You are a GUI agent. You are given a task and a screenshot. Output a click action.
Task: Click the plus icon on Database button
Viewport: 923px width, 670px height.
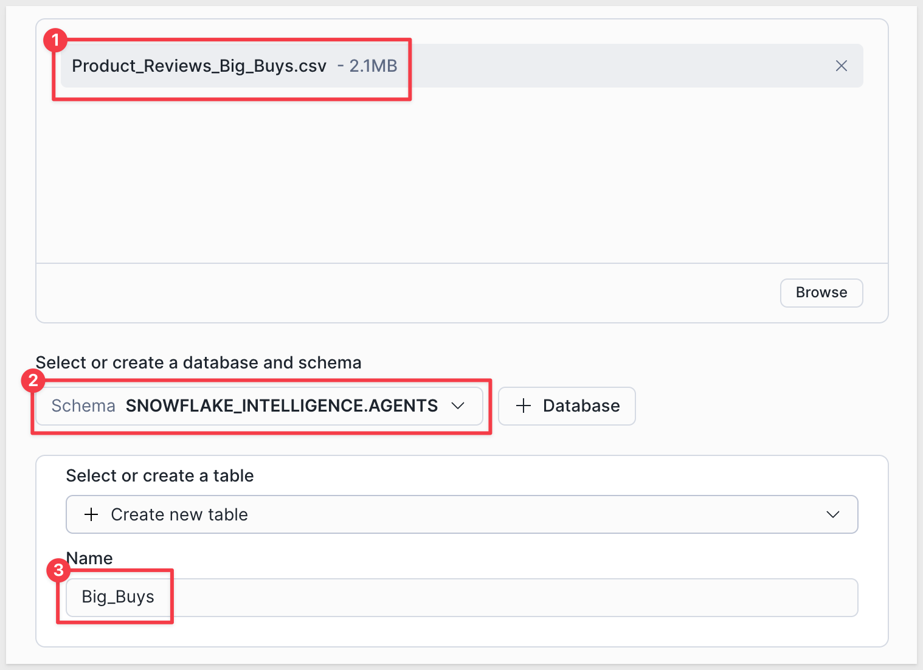523,406
